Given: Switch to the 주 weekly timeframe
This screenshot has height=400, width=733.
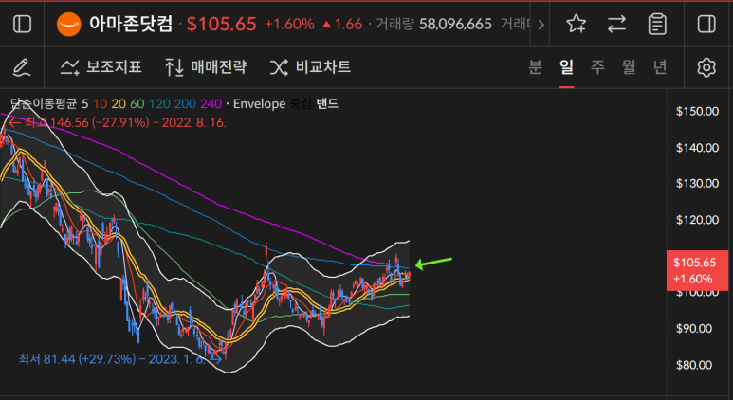Looking at the screenshot, I should coord(597,67).
